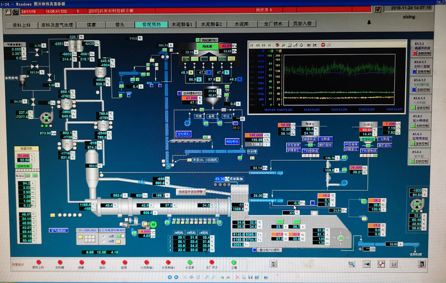446x283 pixels.
Task: Click the magnifier zoom icon in trend toolbar
Action: pos(283,45)
